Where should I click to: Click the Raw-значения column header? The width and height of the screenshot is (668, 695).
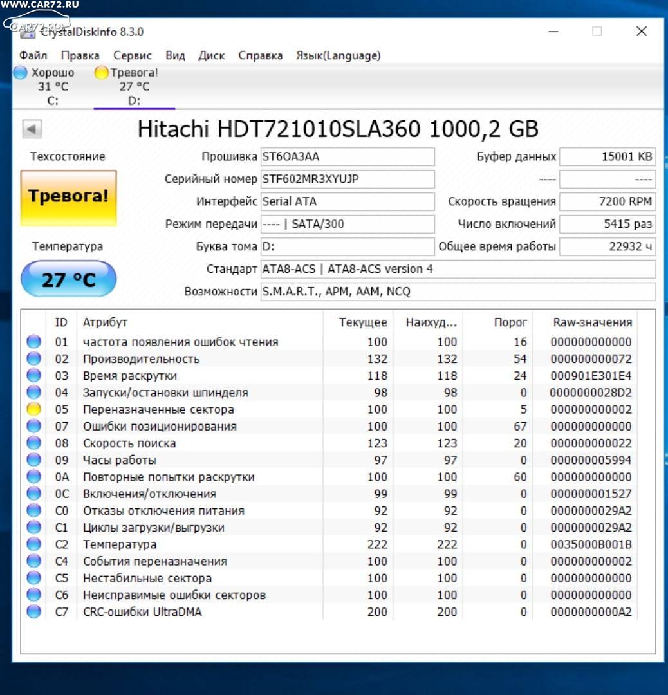[x=593, y=322]
